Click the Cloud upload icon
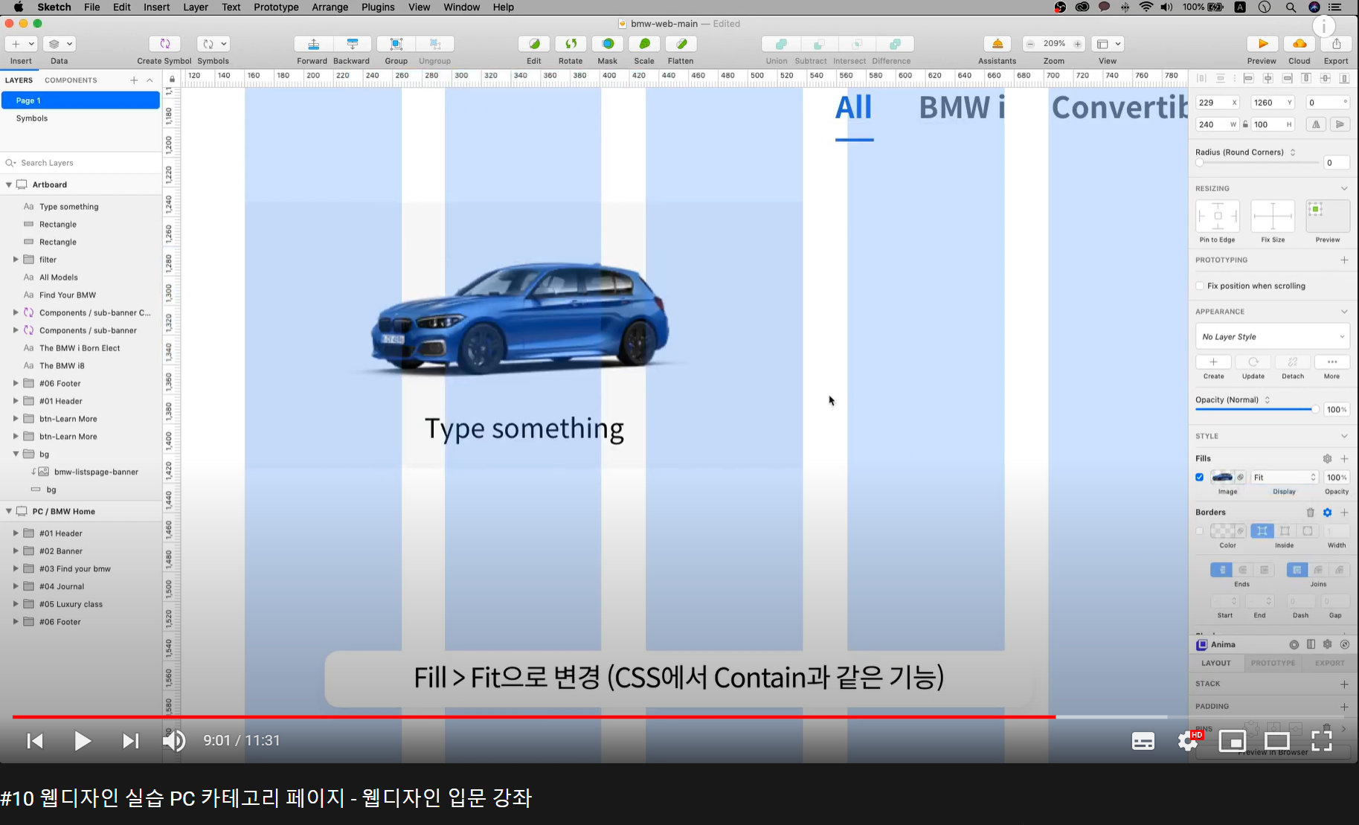 [1299, 44]
